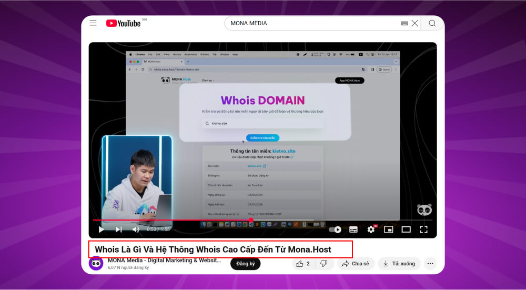The width and height of the screenshot is (526, 290).
Task: Turn on subtitles/closed captions
Action: [x=353, y=229]
